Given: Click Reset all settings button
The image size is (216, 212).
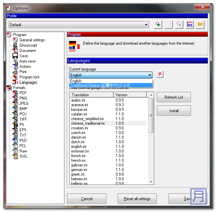Looking at the screenshot, I should [137, 199].
